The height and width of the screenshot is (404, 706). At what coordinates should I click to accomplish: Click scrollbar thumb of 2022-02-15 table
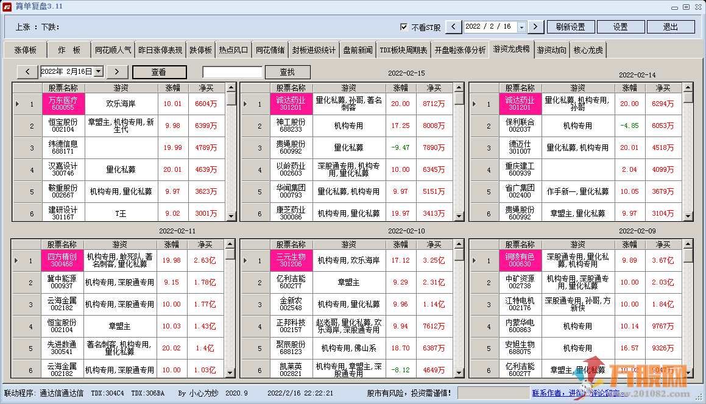459,98
